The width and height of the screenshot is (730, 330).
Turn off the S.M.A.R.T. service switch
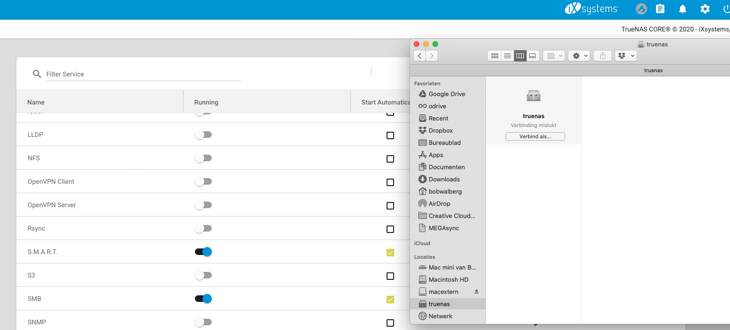[203, 252]
